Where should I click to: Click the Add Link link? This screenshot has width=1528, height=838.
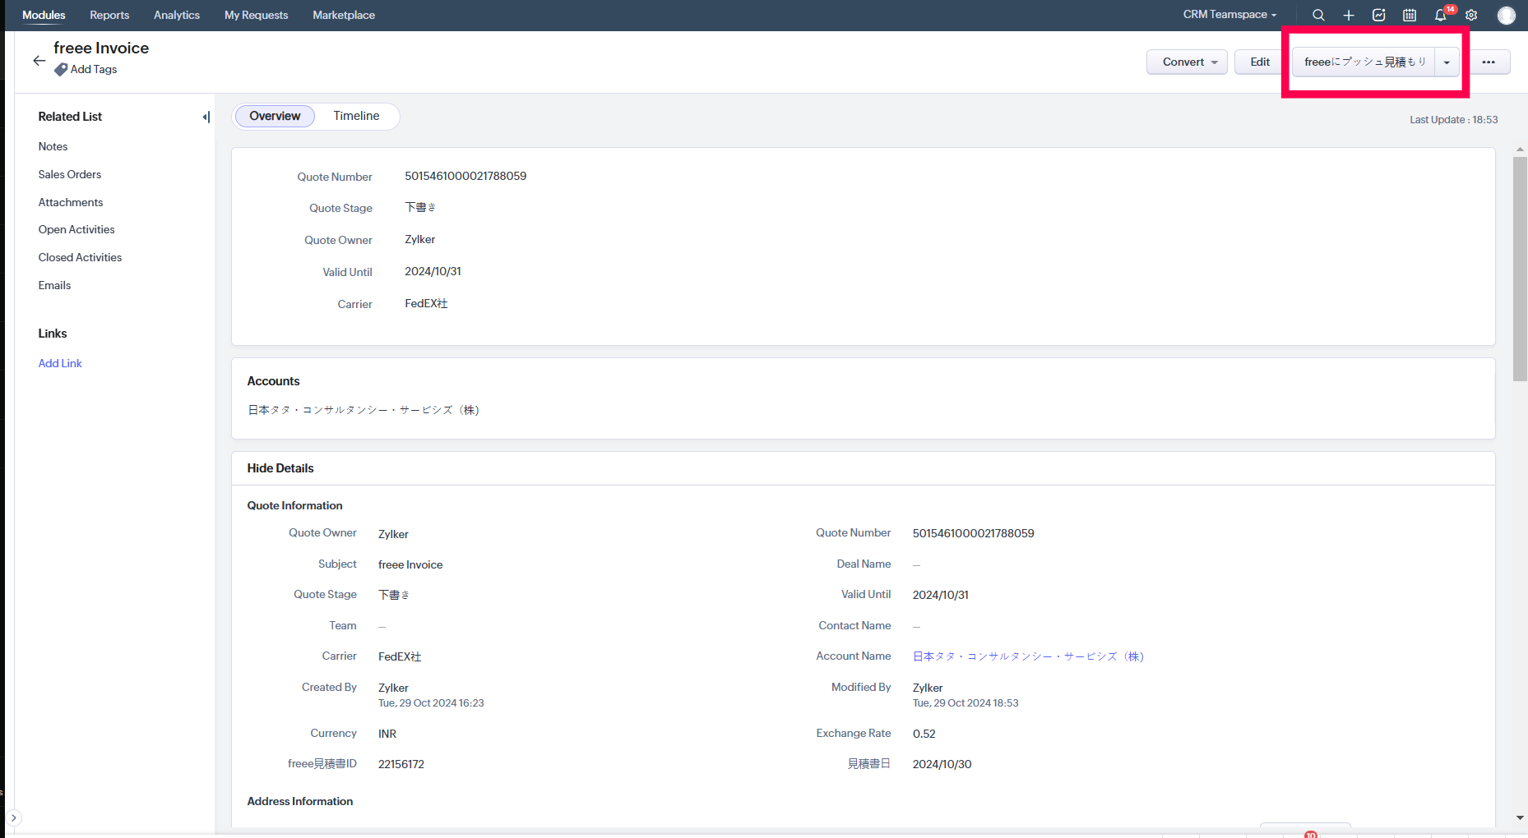point(60,363)
